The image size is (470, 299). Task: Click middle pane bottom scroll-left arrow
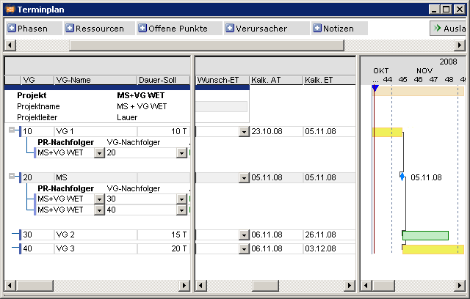click(200, 285)
